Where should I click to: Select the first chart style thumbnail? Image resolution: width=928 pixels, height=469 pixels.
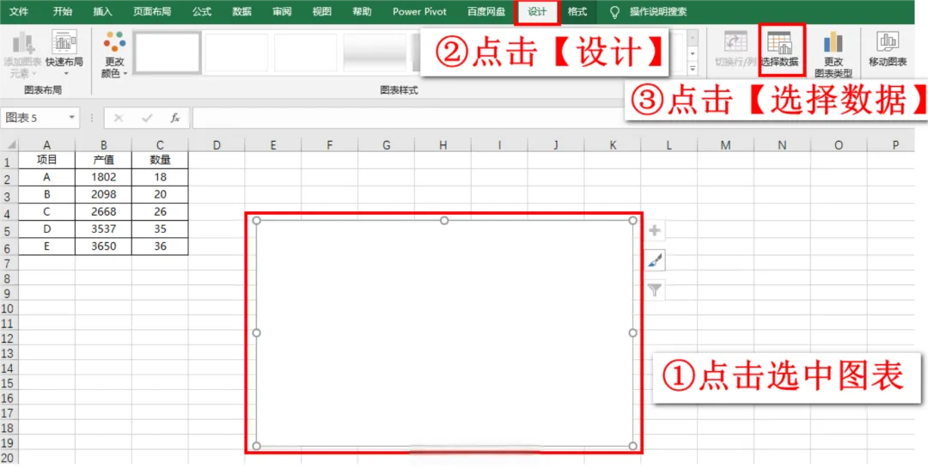[168, 52]
